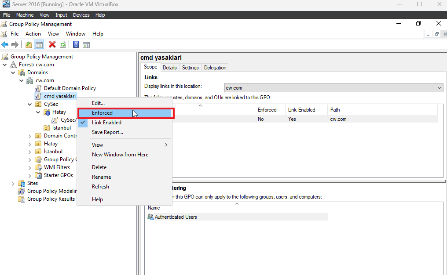Screen dimensions: 447x275
Task: Click the green Refresh toolbar icon
Action: click(x=63, y=45)
